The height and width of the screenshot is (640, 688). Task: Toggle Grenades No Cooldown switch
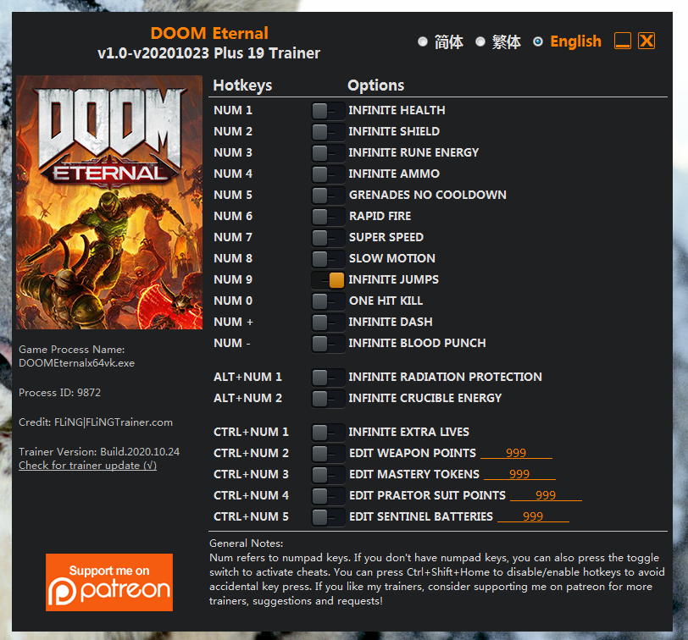[328, 196]
